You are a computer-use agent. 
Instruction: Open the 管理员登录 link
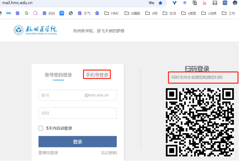point(48,153)
